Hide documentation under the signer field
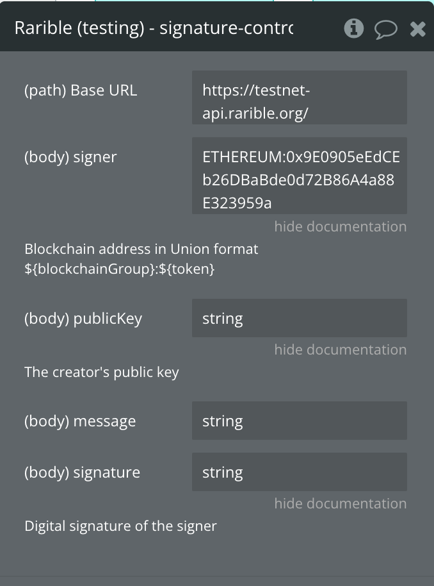Screen dimensions: 434x586 (341, 226)
